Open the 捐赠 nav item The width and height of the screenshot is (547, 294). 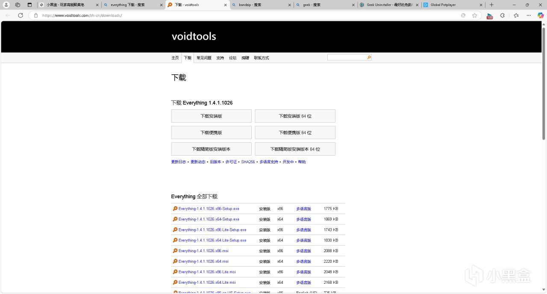click(x=245, y=58)
